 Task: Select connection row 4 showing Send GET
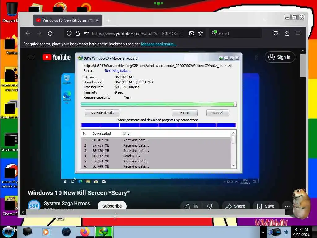pyautogui.click(x=156, y=156)
